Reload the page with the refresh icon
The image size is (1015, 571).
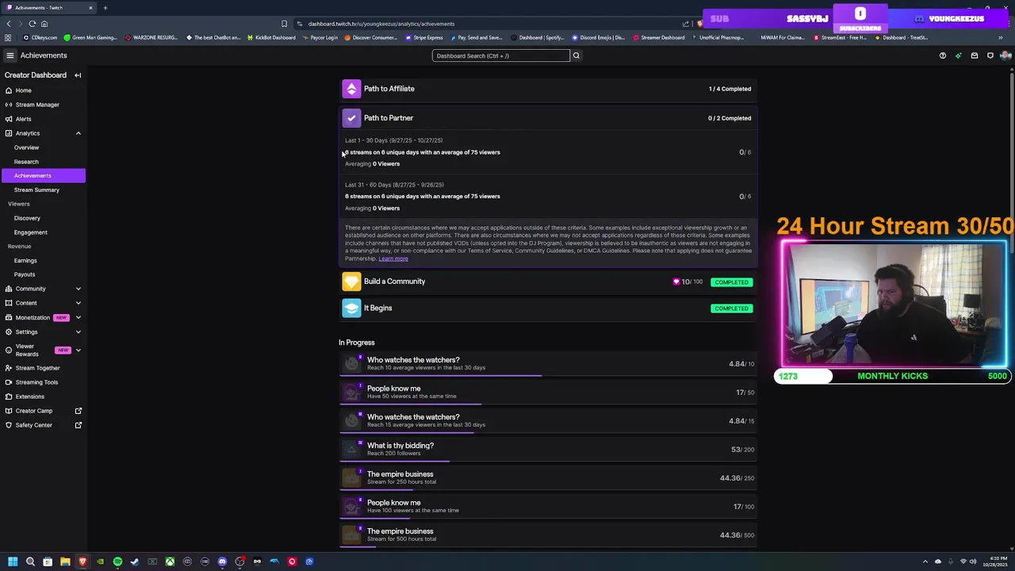pyautogui.click(x=32, y=24)
